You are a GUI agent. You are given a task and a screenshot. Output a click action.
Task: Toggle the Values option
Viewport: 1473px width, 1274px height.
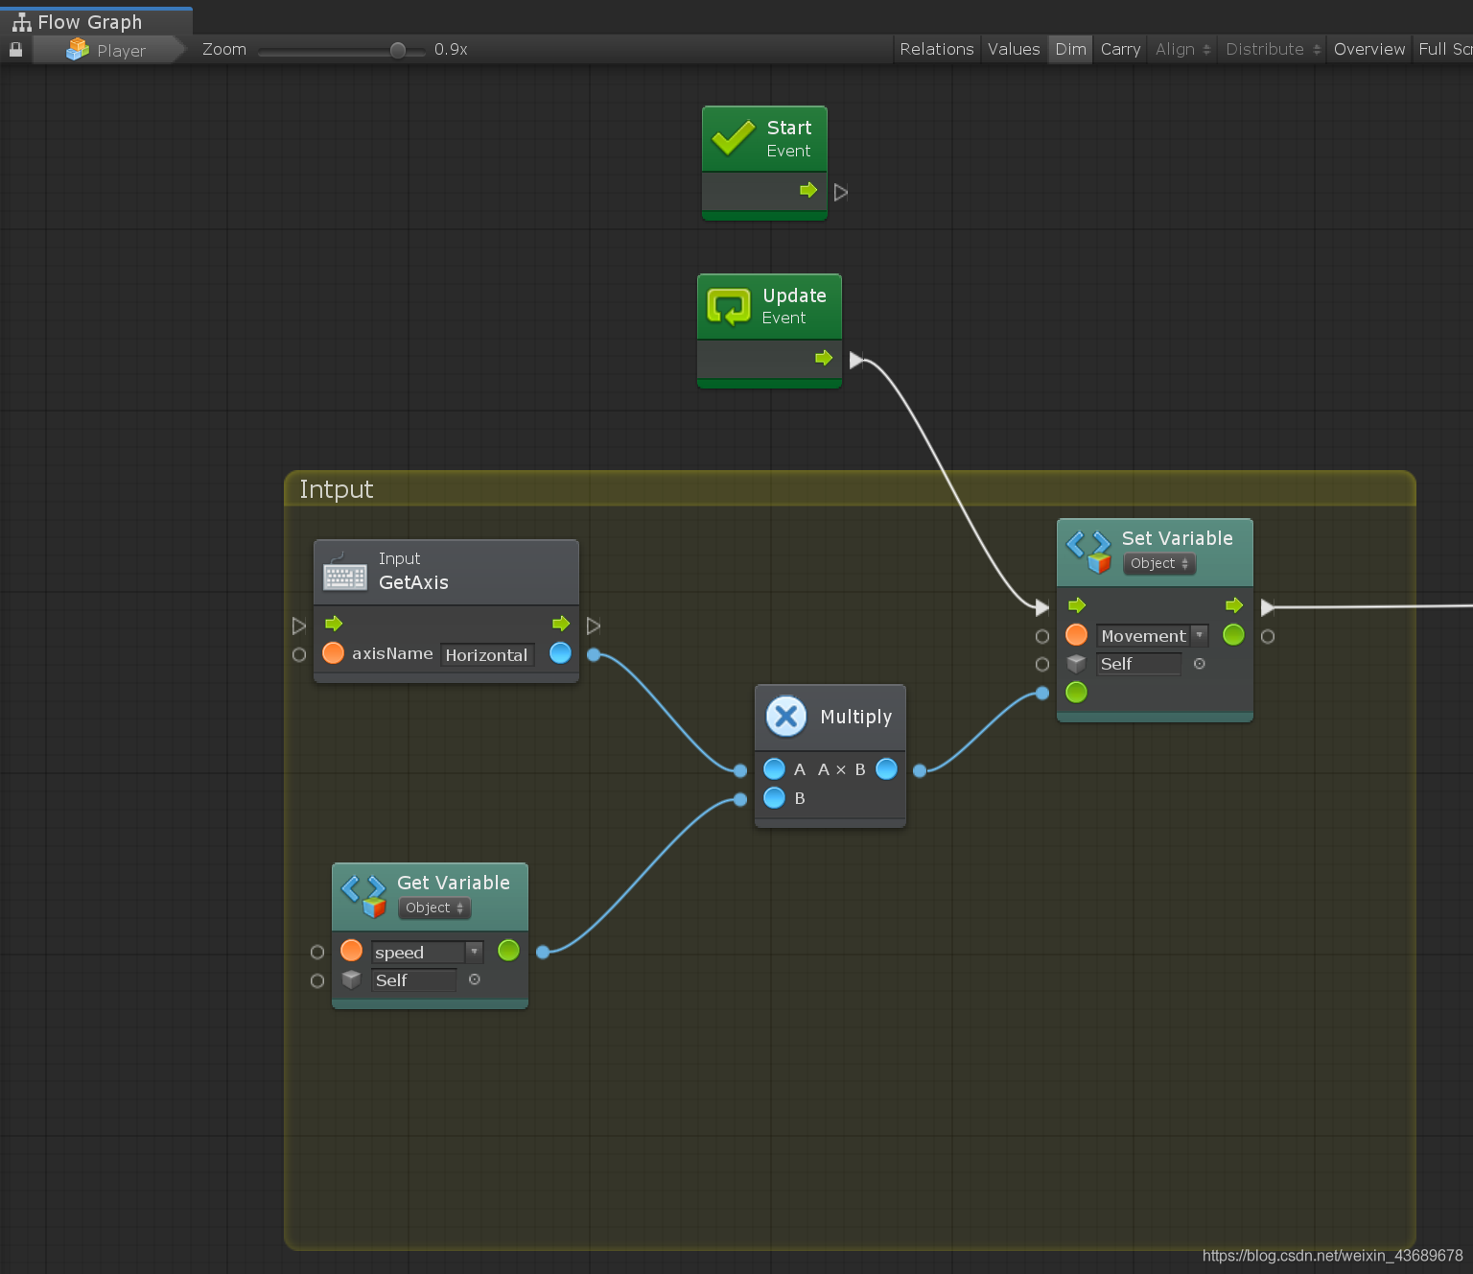(x=1014, y=49)
